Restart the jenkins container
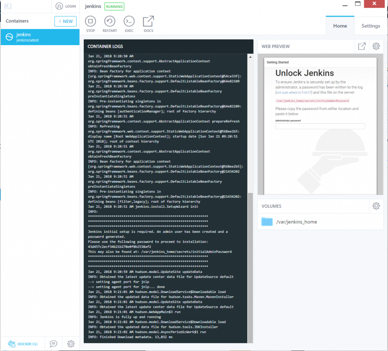 [110, 24]
